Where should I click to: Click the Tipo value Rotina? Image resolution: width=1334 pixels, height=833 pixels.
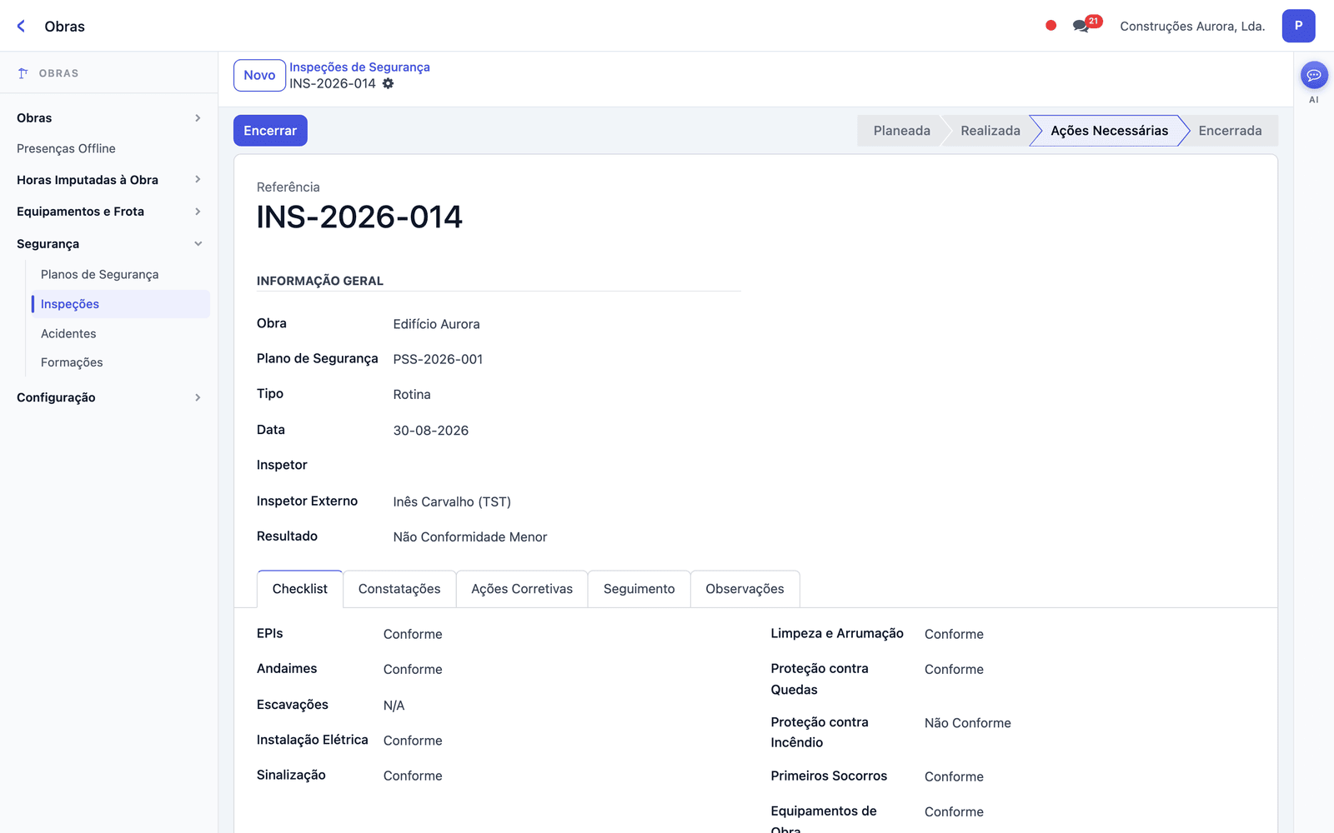point(412,395)
